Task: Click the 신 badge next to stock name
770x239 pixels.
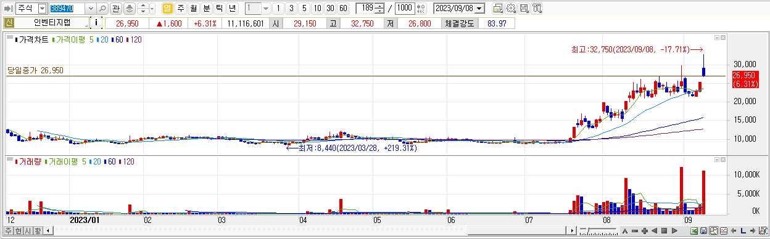Action: [9, 23]
